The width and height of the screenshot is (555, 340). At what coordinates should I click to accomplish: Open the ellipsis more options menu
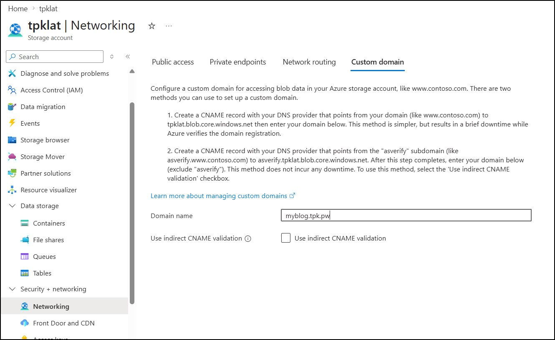(169, 26)
